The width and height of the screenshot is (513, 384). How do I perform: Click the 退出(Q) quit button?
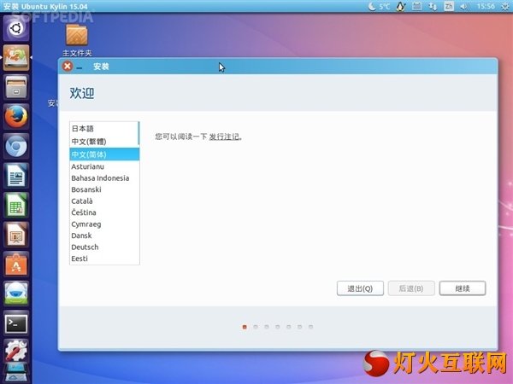point(360,288)
